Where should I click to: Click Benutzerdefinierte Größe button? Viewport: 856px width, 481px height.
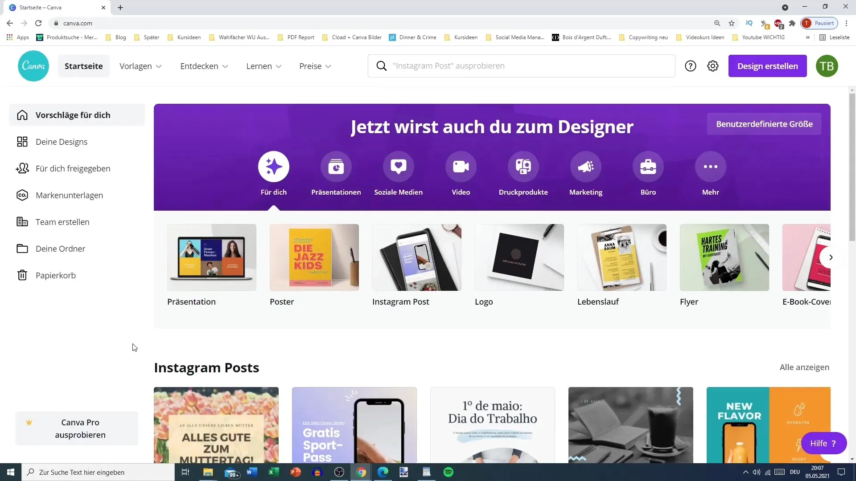764,124
